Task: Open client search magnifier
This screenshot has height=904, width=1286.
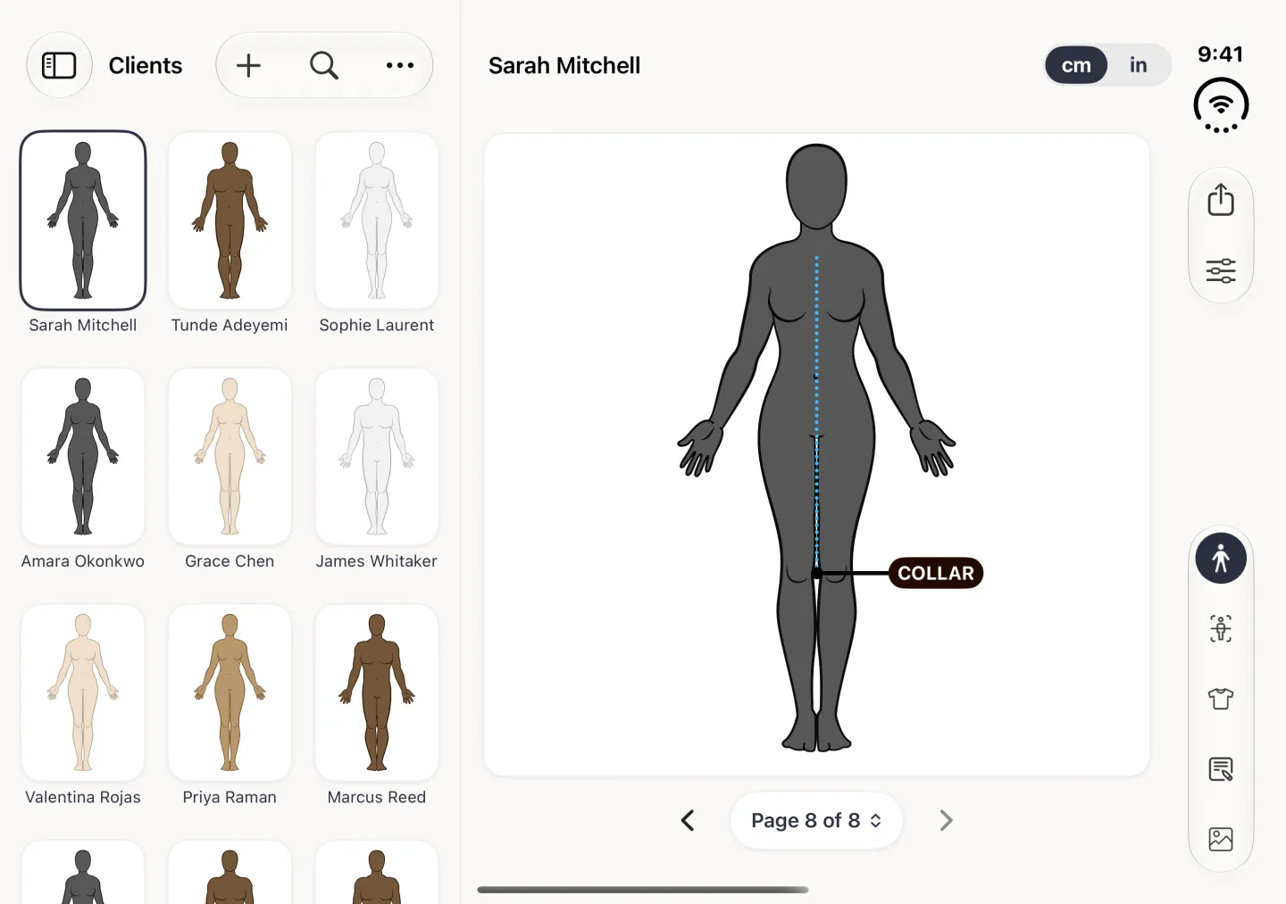Action: coord(324,65)
